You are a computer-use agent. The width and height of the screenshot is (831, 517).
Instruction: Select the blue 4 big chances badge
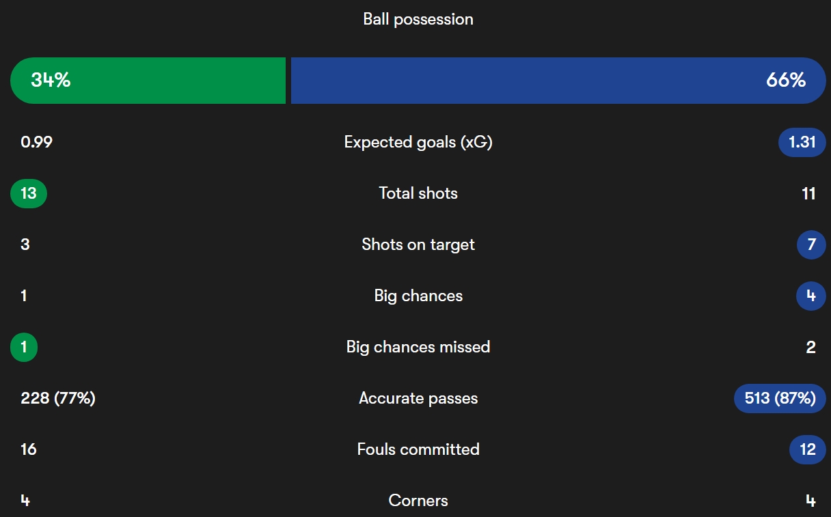point(811,296)
